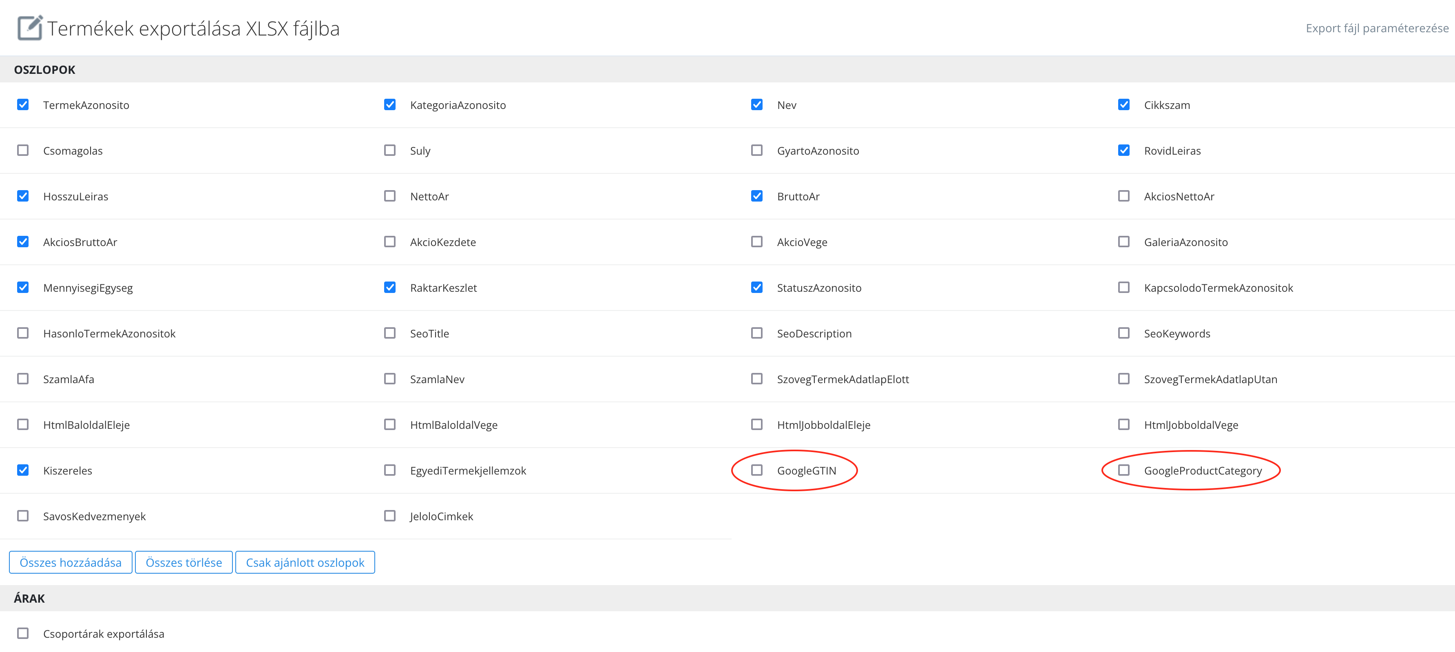
Task: Enable the GaleriaAzonosito column
Action: coord(1124,242)
